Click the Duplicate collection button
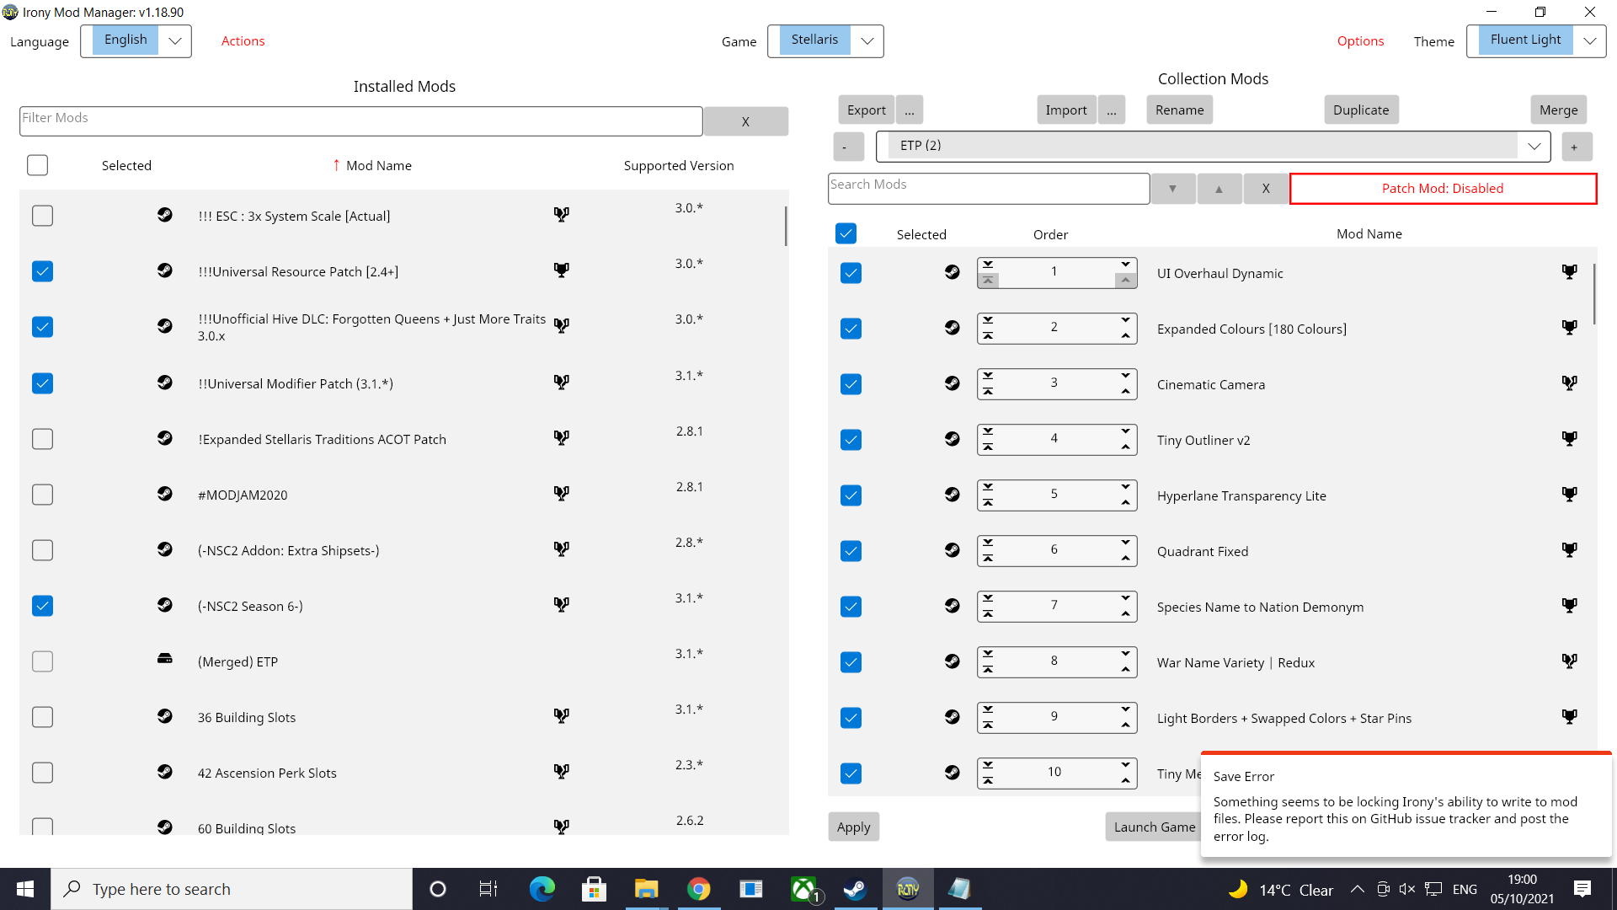 click(1360, 110)
